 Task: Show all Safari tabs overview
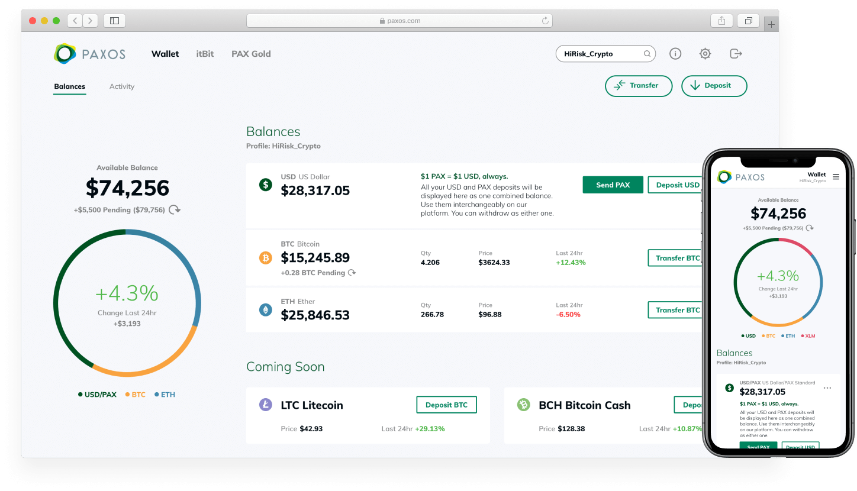[748, 21]
